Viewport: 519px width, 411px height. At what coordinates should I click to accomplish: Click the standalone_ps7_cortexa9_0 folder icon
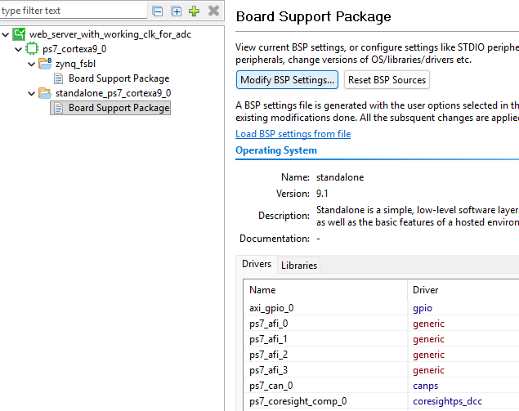(x=46, y=93)
